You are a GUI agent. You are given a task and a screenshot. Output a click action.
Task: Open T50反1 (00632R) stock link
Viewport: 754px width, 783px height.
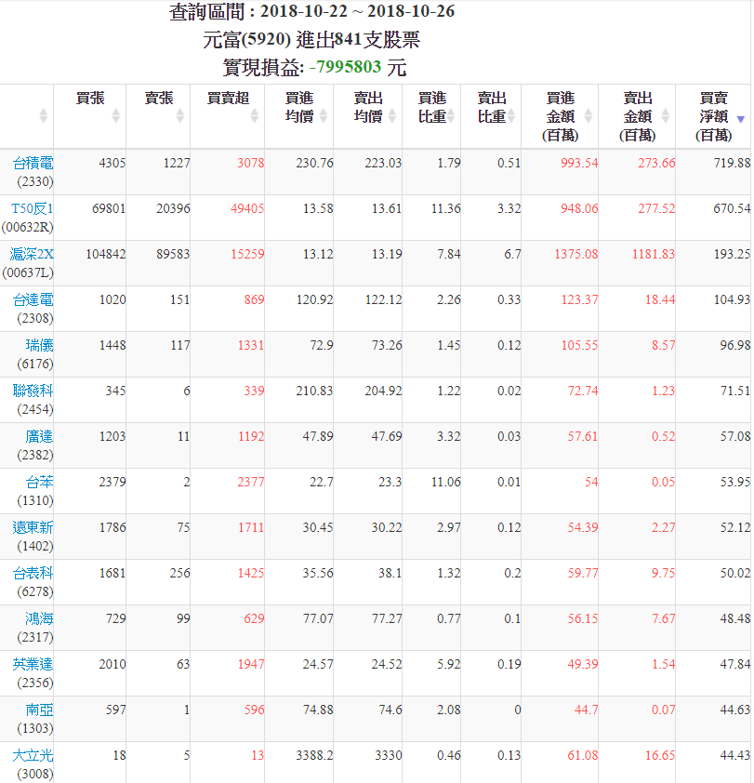tap(33, 208)
